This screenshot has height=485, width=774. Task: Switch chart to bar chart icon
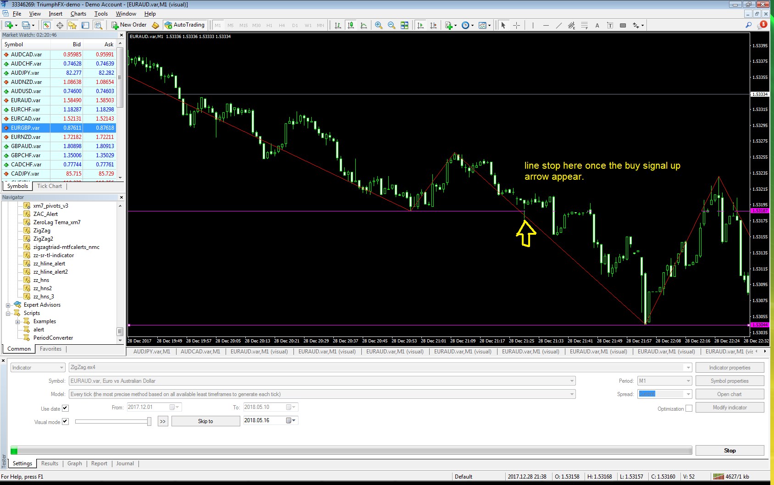tap(338, 25)
